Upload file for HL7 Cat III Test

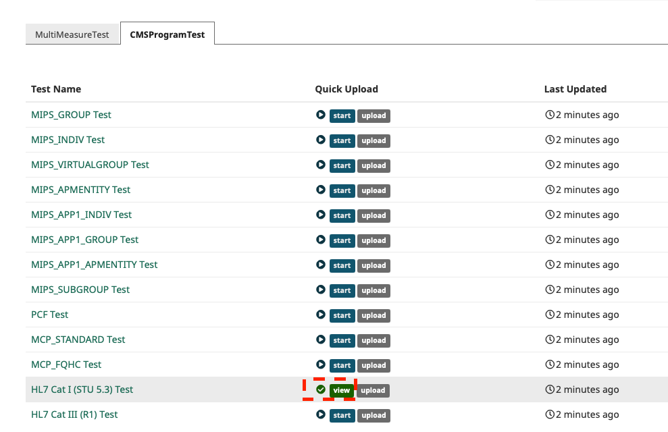(374, 415)
